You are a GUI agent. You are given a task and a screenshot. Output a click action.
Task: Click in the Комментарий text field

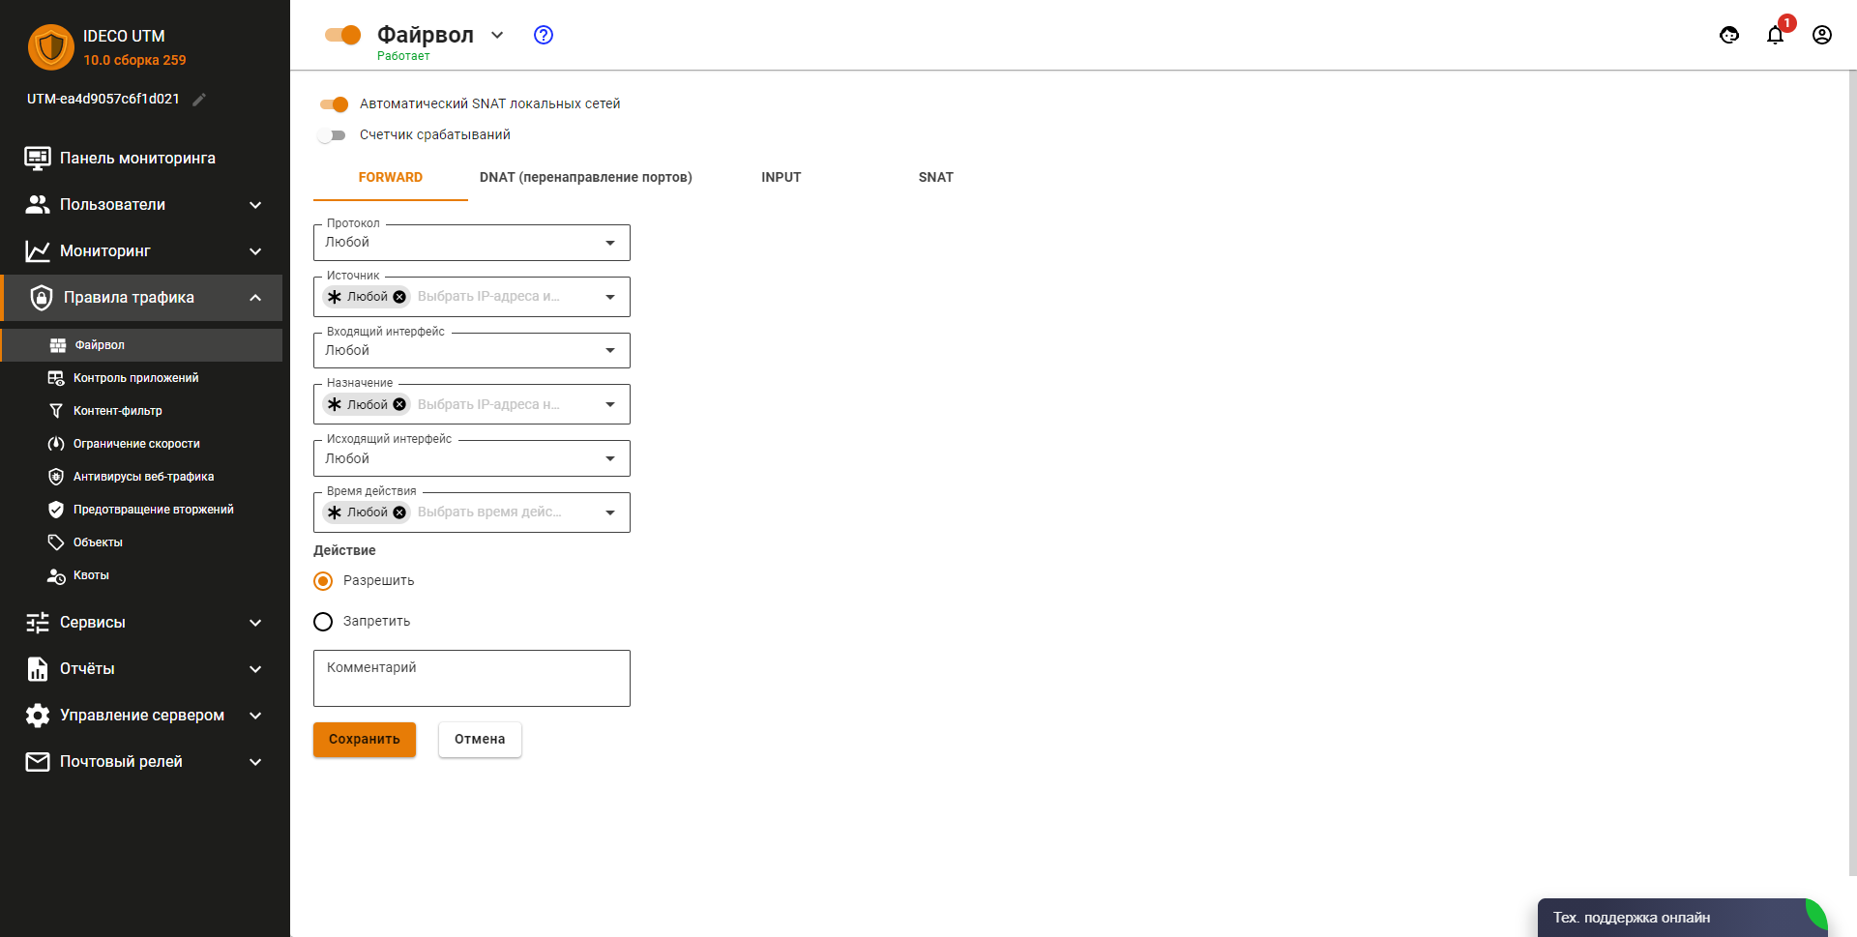pos(471,679)
